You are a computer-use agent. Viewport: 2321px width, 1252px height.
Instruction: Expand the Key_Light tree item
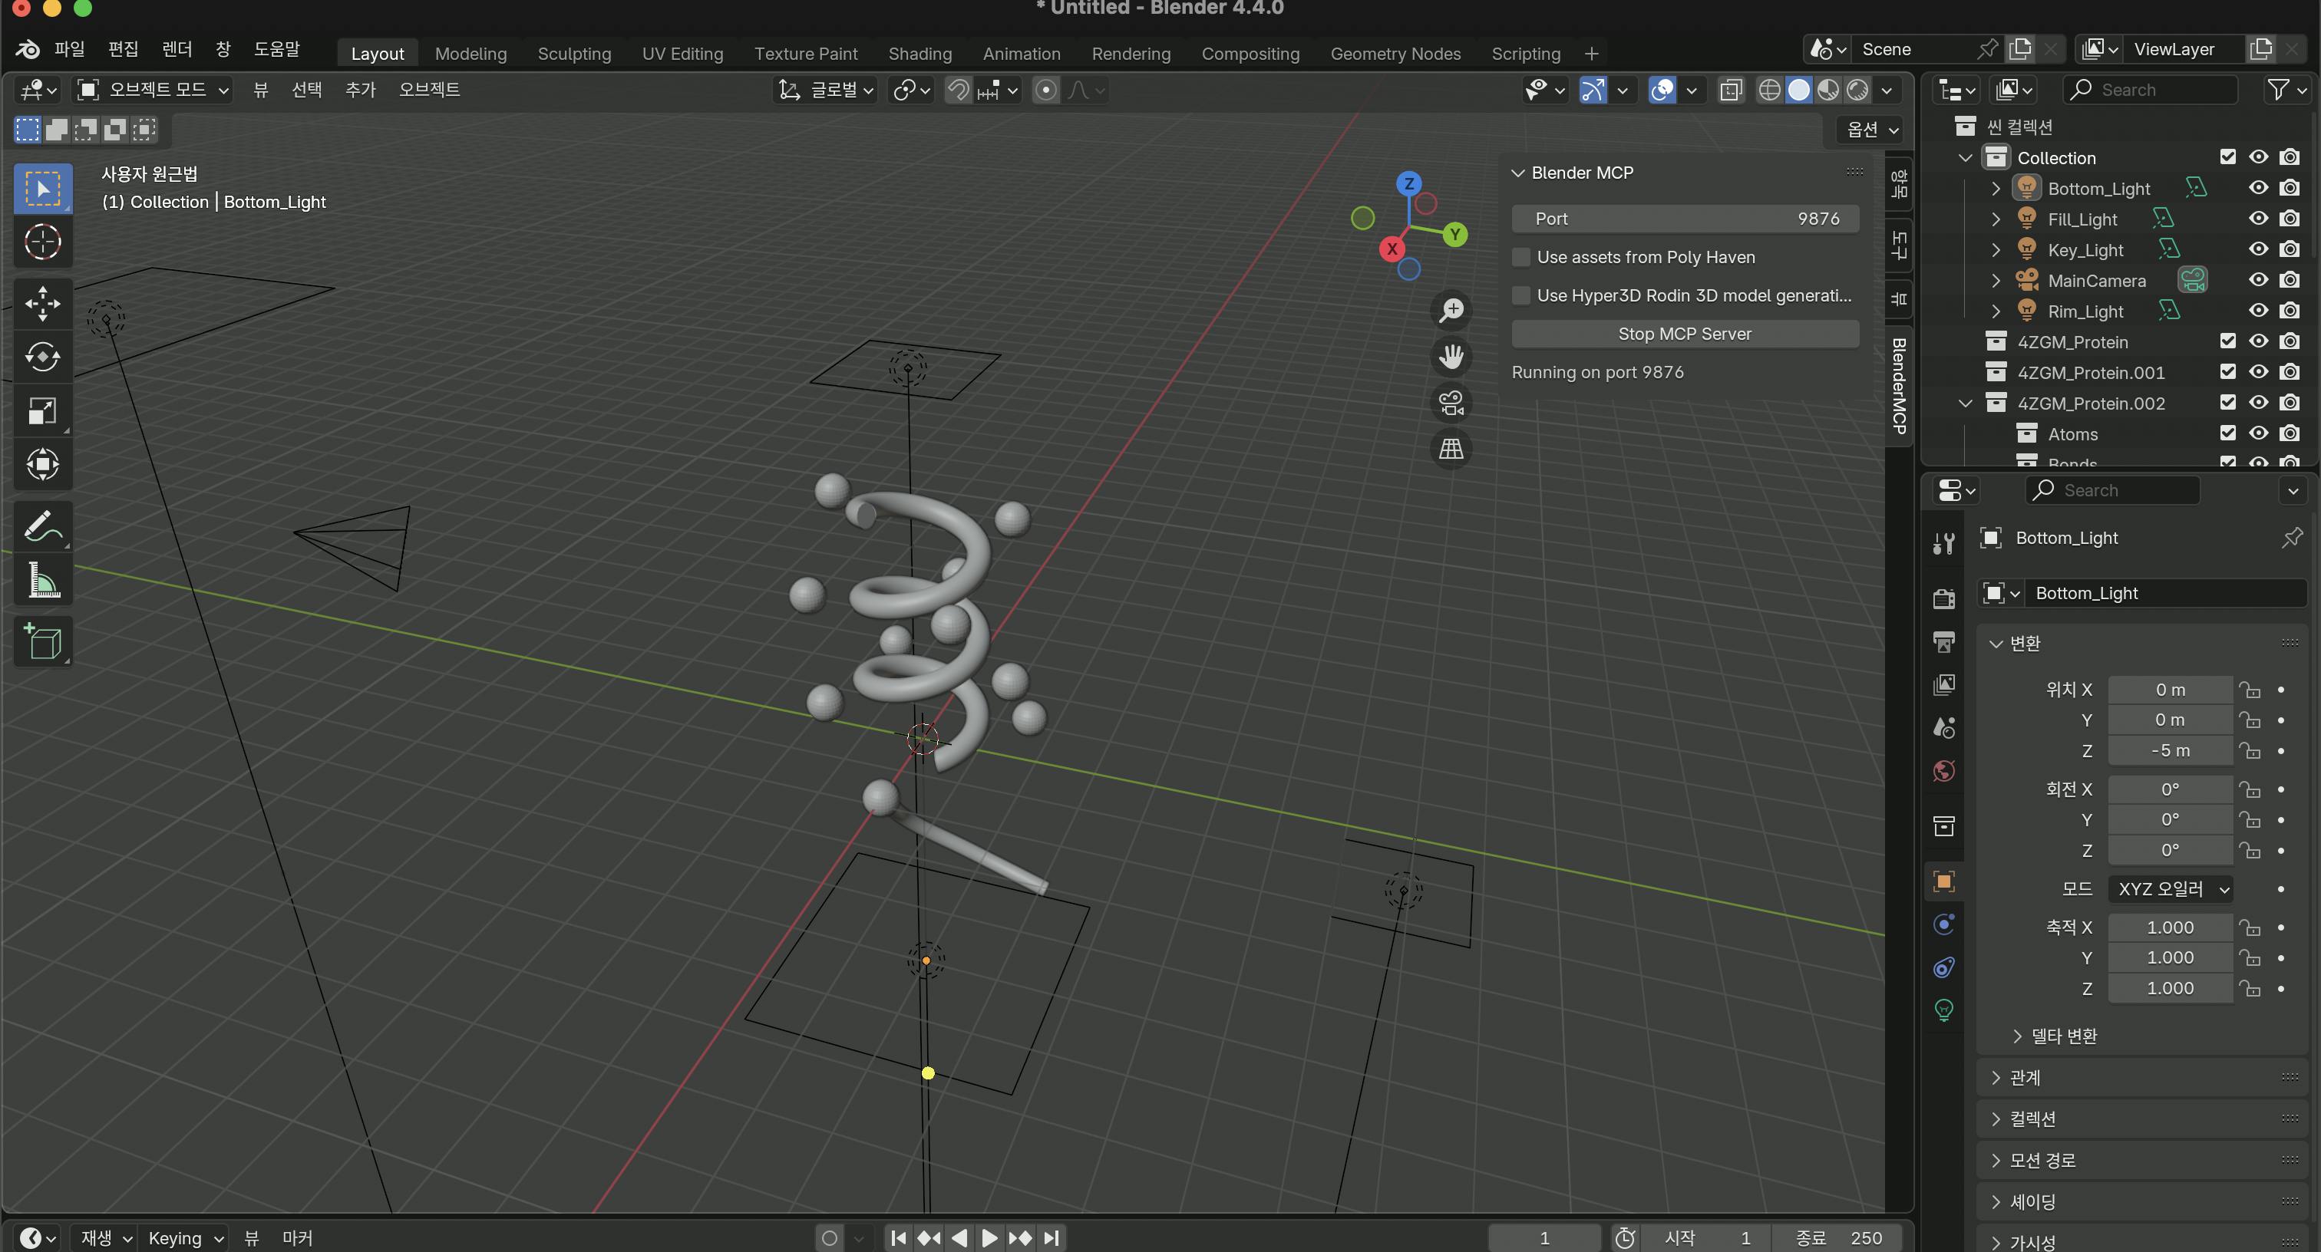1996,249
